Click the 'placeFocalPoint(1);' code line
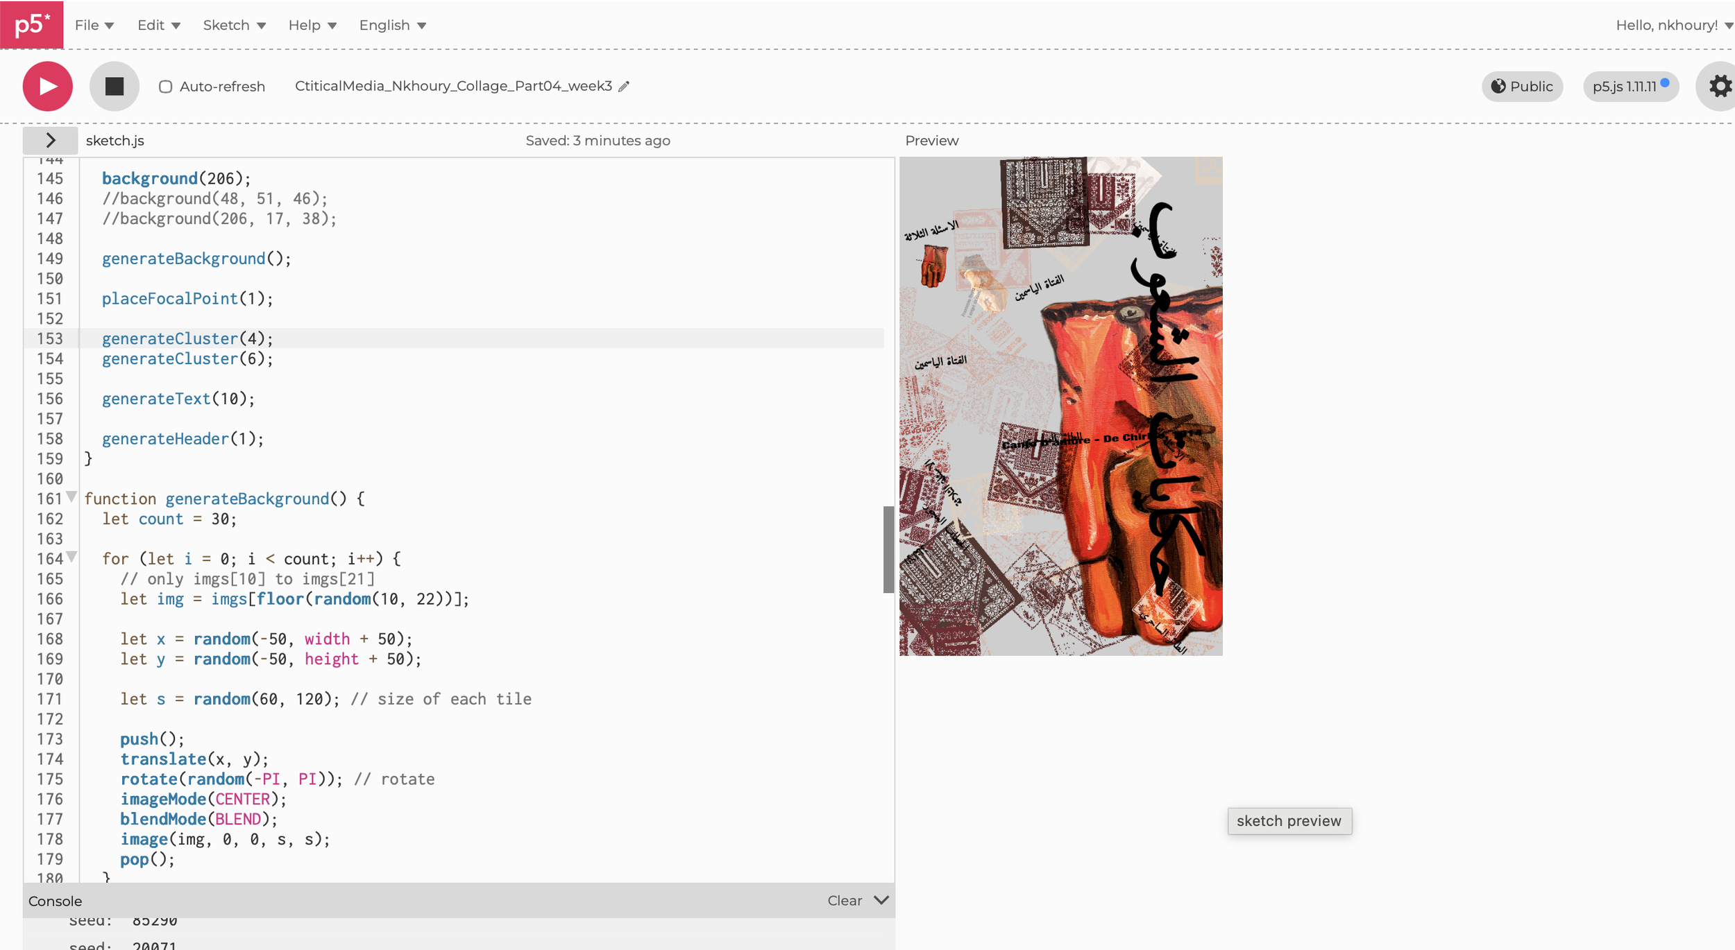Viewport: 1735px width, 950px height. [187, 298]
